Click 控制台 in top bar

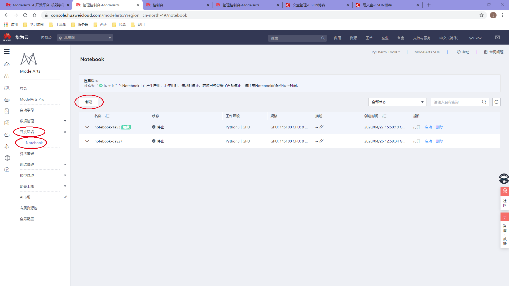pyautogui.click(x=46, y=37)
